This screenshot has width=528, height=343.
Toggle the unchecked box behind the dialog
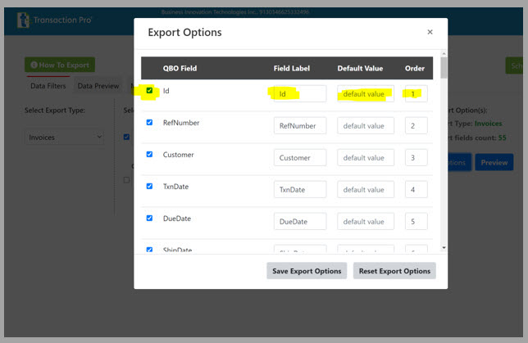(126, 180)
